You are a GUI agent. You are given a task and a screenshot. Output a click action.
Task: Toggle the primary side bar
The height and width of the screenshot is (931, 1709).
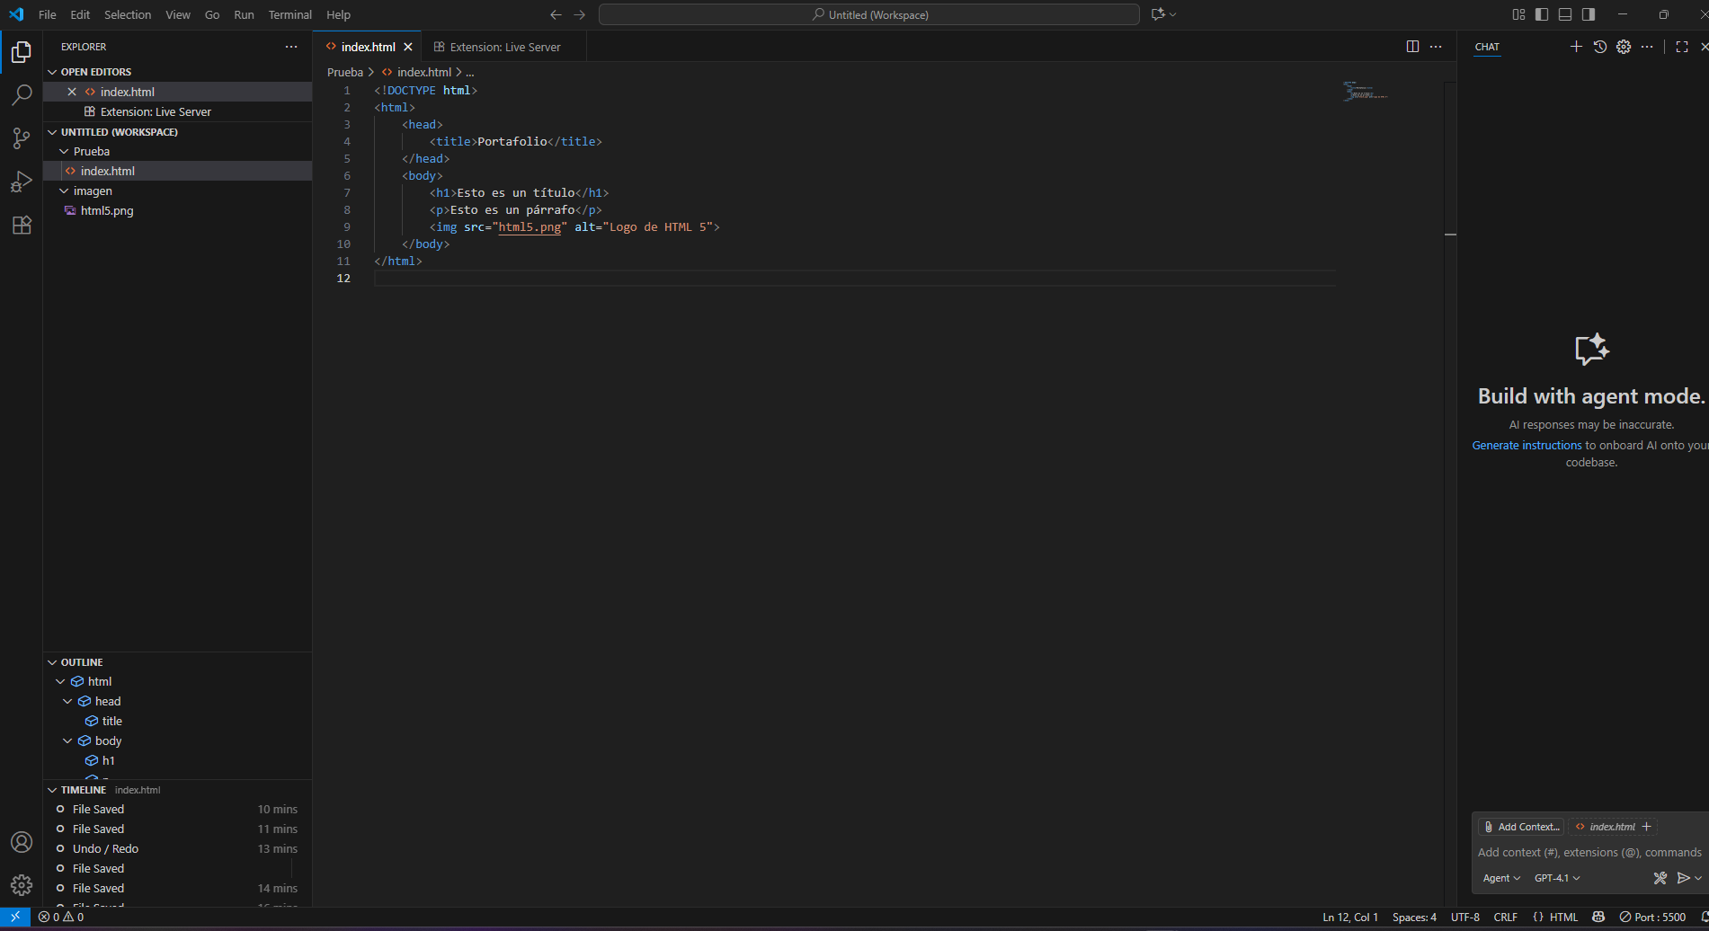pos(1542,14)
